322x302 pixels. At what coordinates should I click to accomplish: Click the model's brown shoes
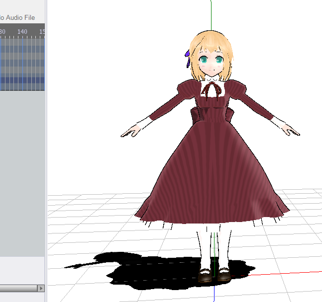click(215, 275)
